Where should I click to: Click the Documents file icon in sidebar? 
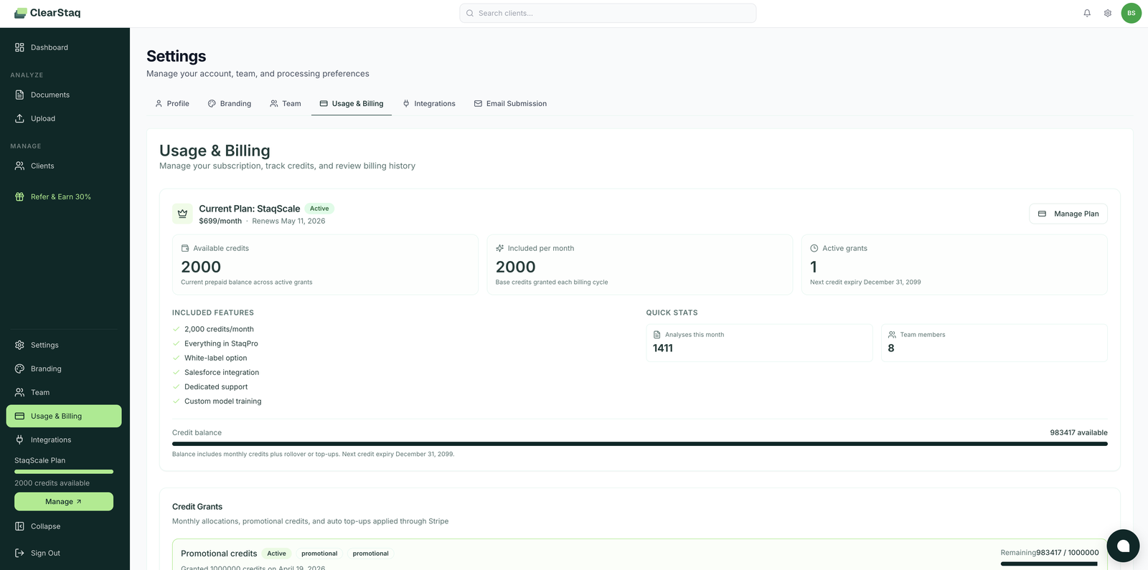point(19,95)
